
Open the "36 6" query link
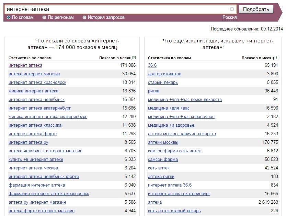tap(152, 65)
